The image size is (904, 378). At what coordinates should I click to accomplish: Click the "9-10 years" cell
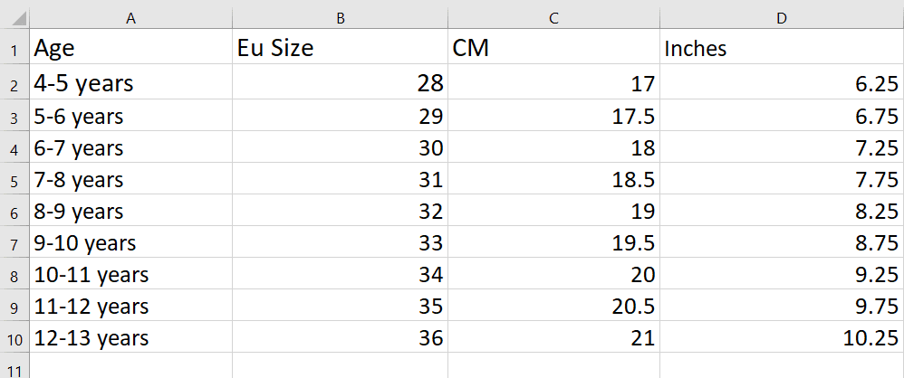131,243
